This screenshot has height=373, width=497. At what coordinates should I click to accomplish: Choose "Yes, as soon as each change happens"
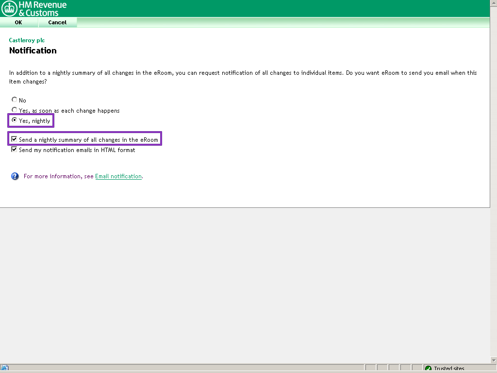coord(15,110)
